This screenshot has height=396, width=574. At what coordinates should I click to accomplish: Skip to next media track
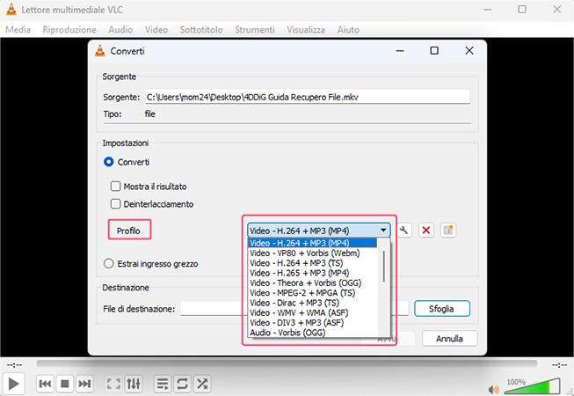(x=84, y=384)
